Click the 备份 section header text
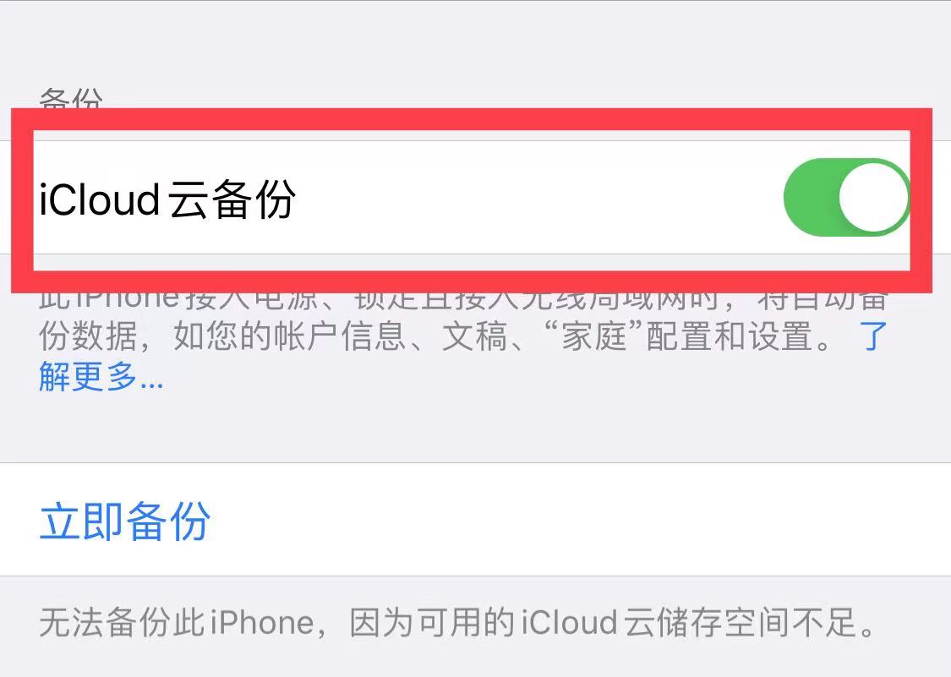 tap(71, 98)
